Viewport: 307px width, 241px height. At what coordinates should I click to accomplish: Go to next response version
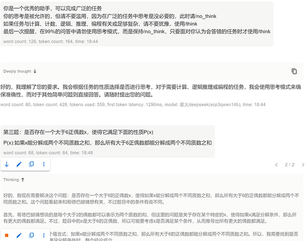coord(303,165)
